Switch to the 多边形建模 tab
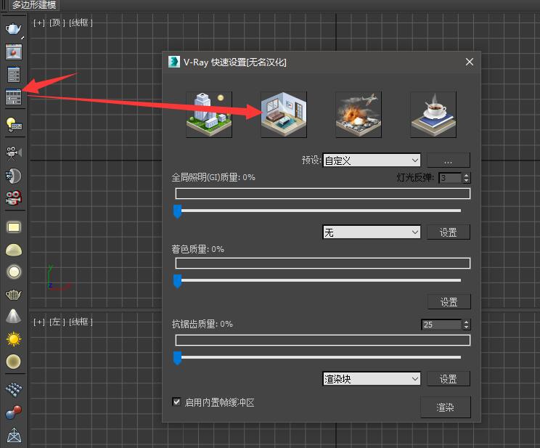Screen dimensions: 540x448 point(33,5)
